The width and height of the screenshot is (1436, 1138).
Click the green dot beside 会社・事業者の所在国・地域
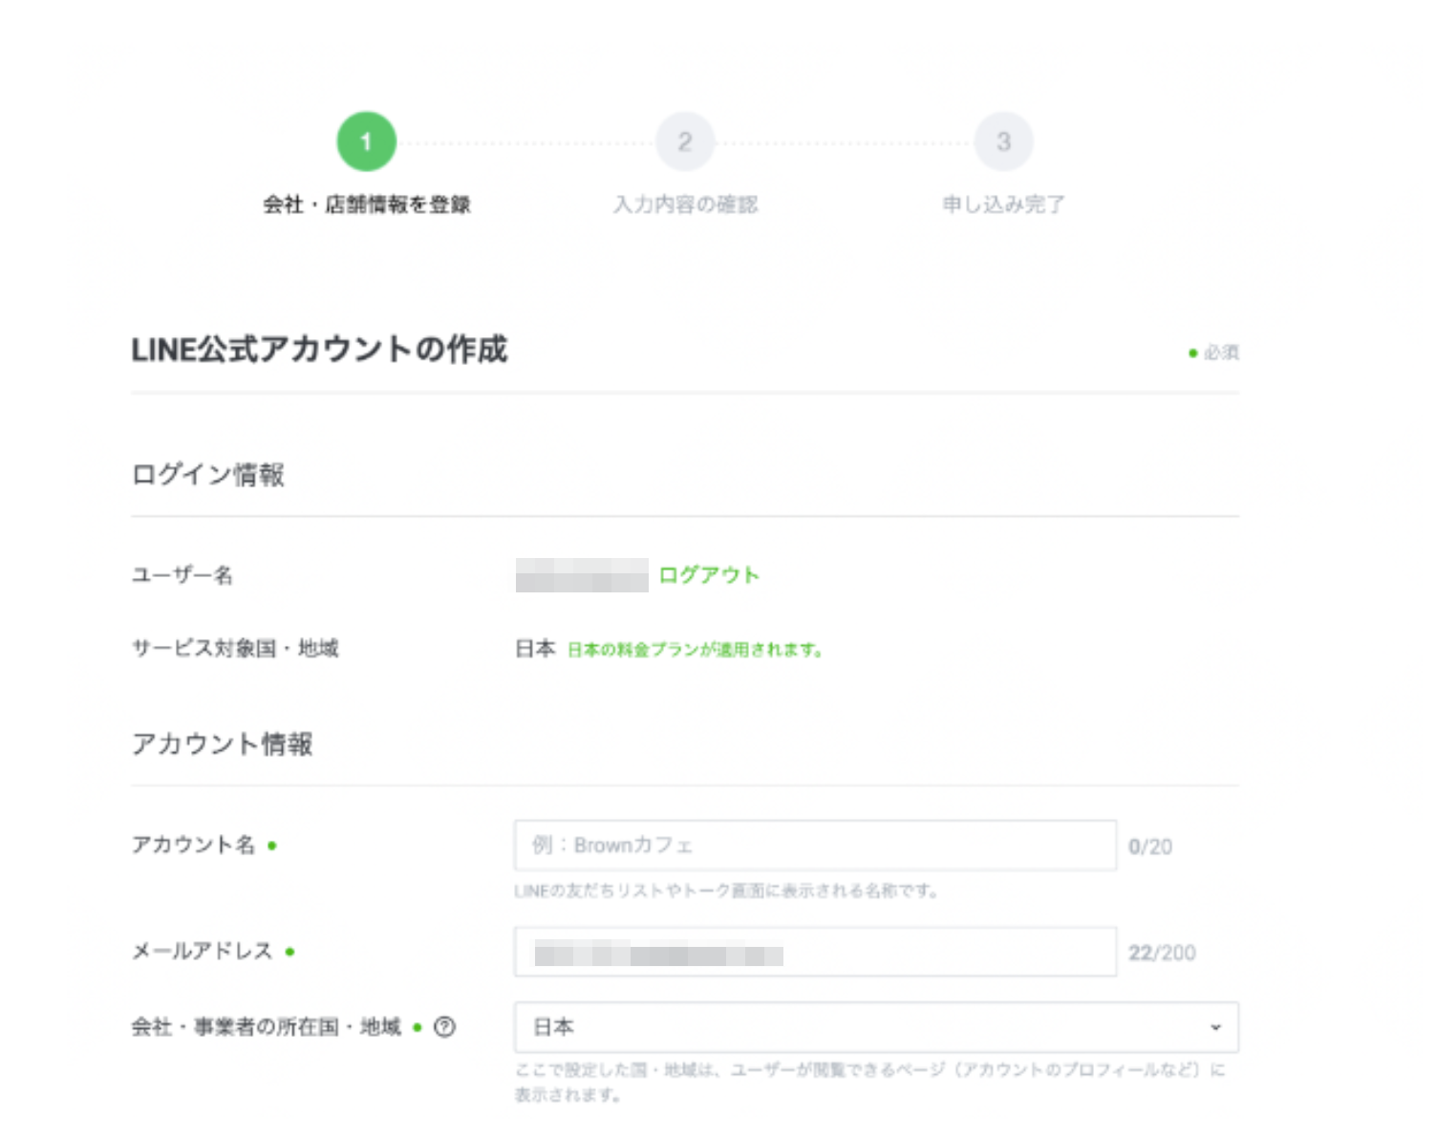417,1027
